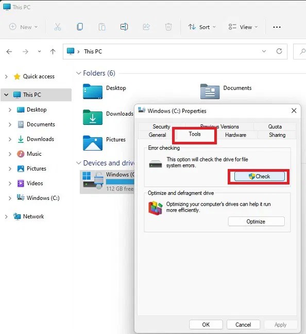Image resolution: width=306 pixels, height=334 pixels.
Task: Click the Share icon in toolbar
Action: 146,27
